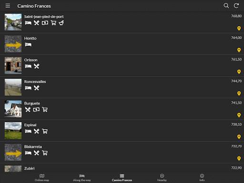Click the refresh icon in header

[x=236, y=6]
